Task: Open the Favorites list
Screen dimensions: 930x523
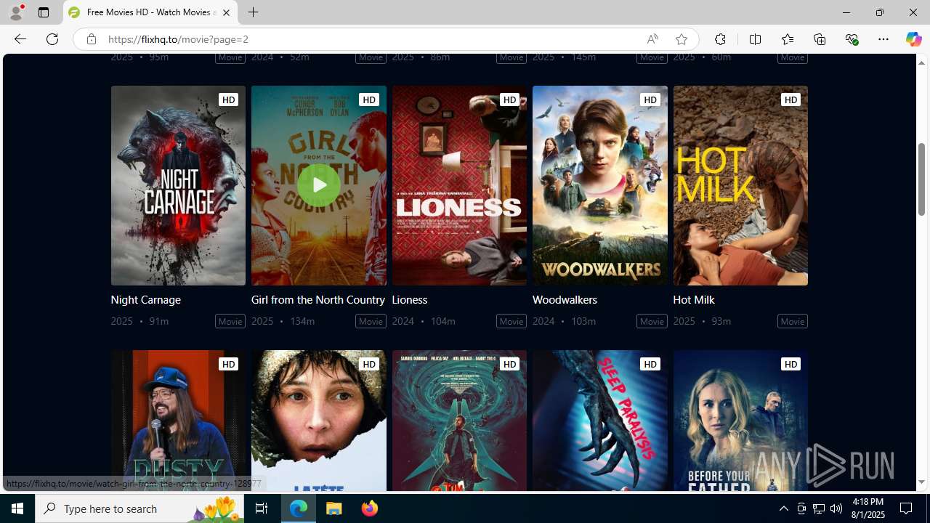Action: pyautogui.click(x=787, y=39)
